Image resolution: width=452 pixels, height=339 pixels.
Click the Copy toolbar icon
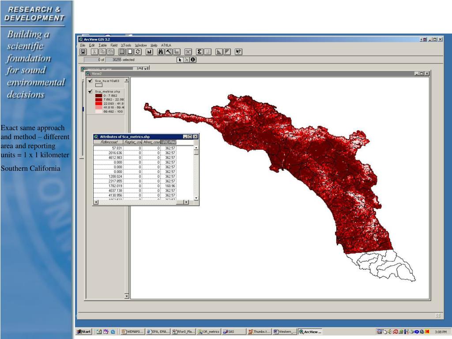[102, 52]
